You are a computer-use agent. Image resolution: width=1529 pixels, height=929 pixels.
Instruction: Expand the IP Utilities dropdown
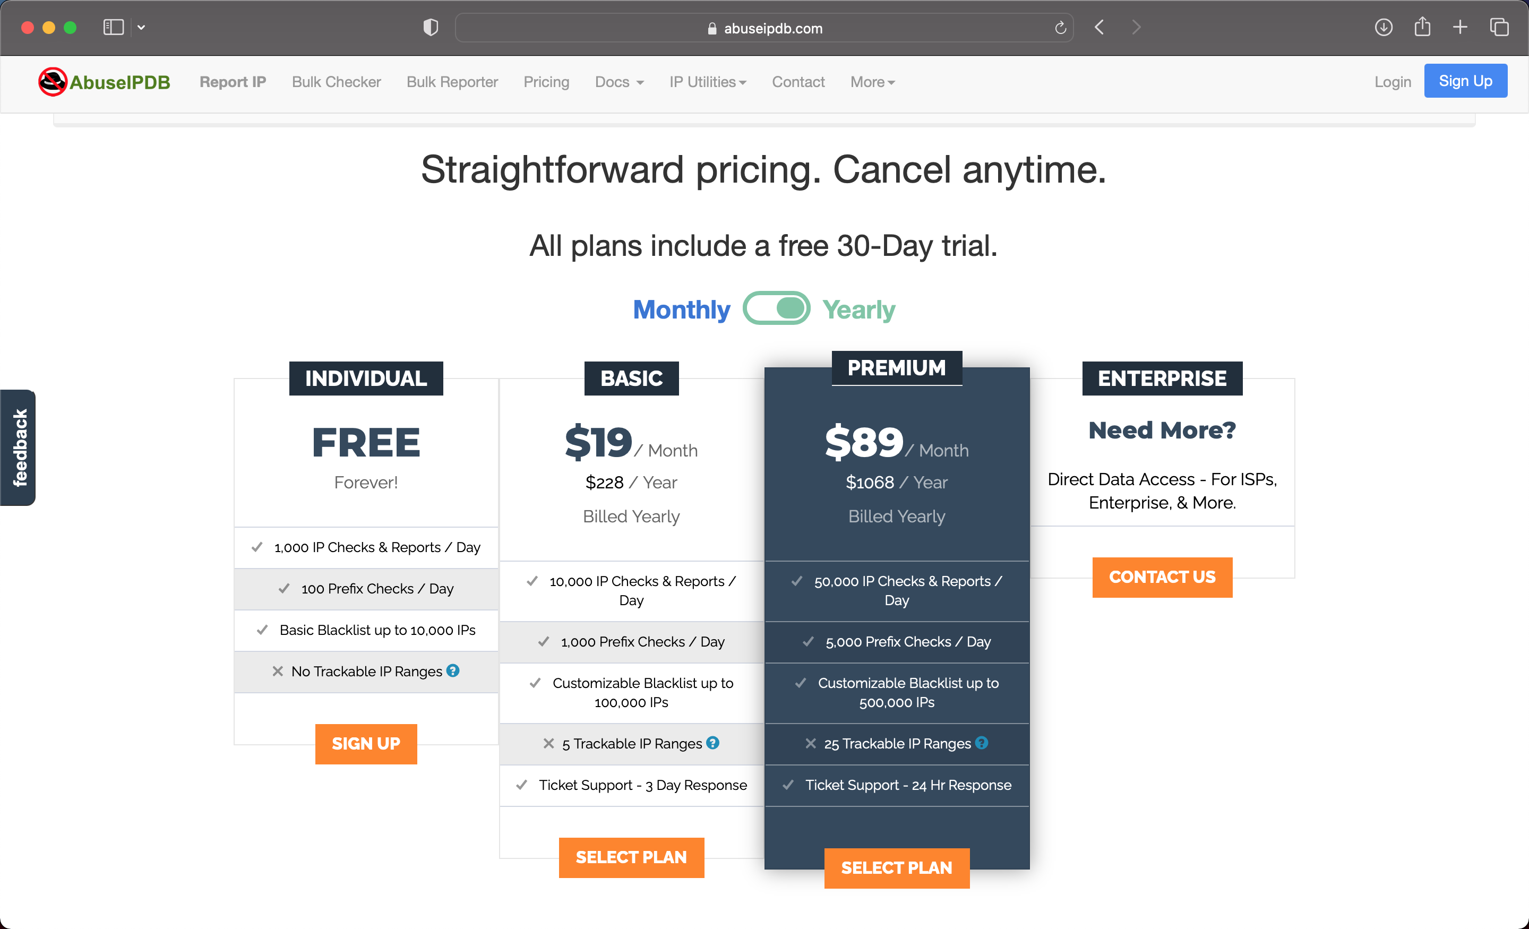(x=707, y=82)
